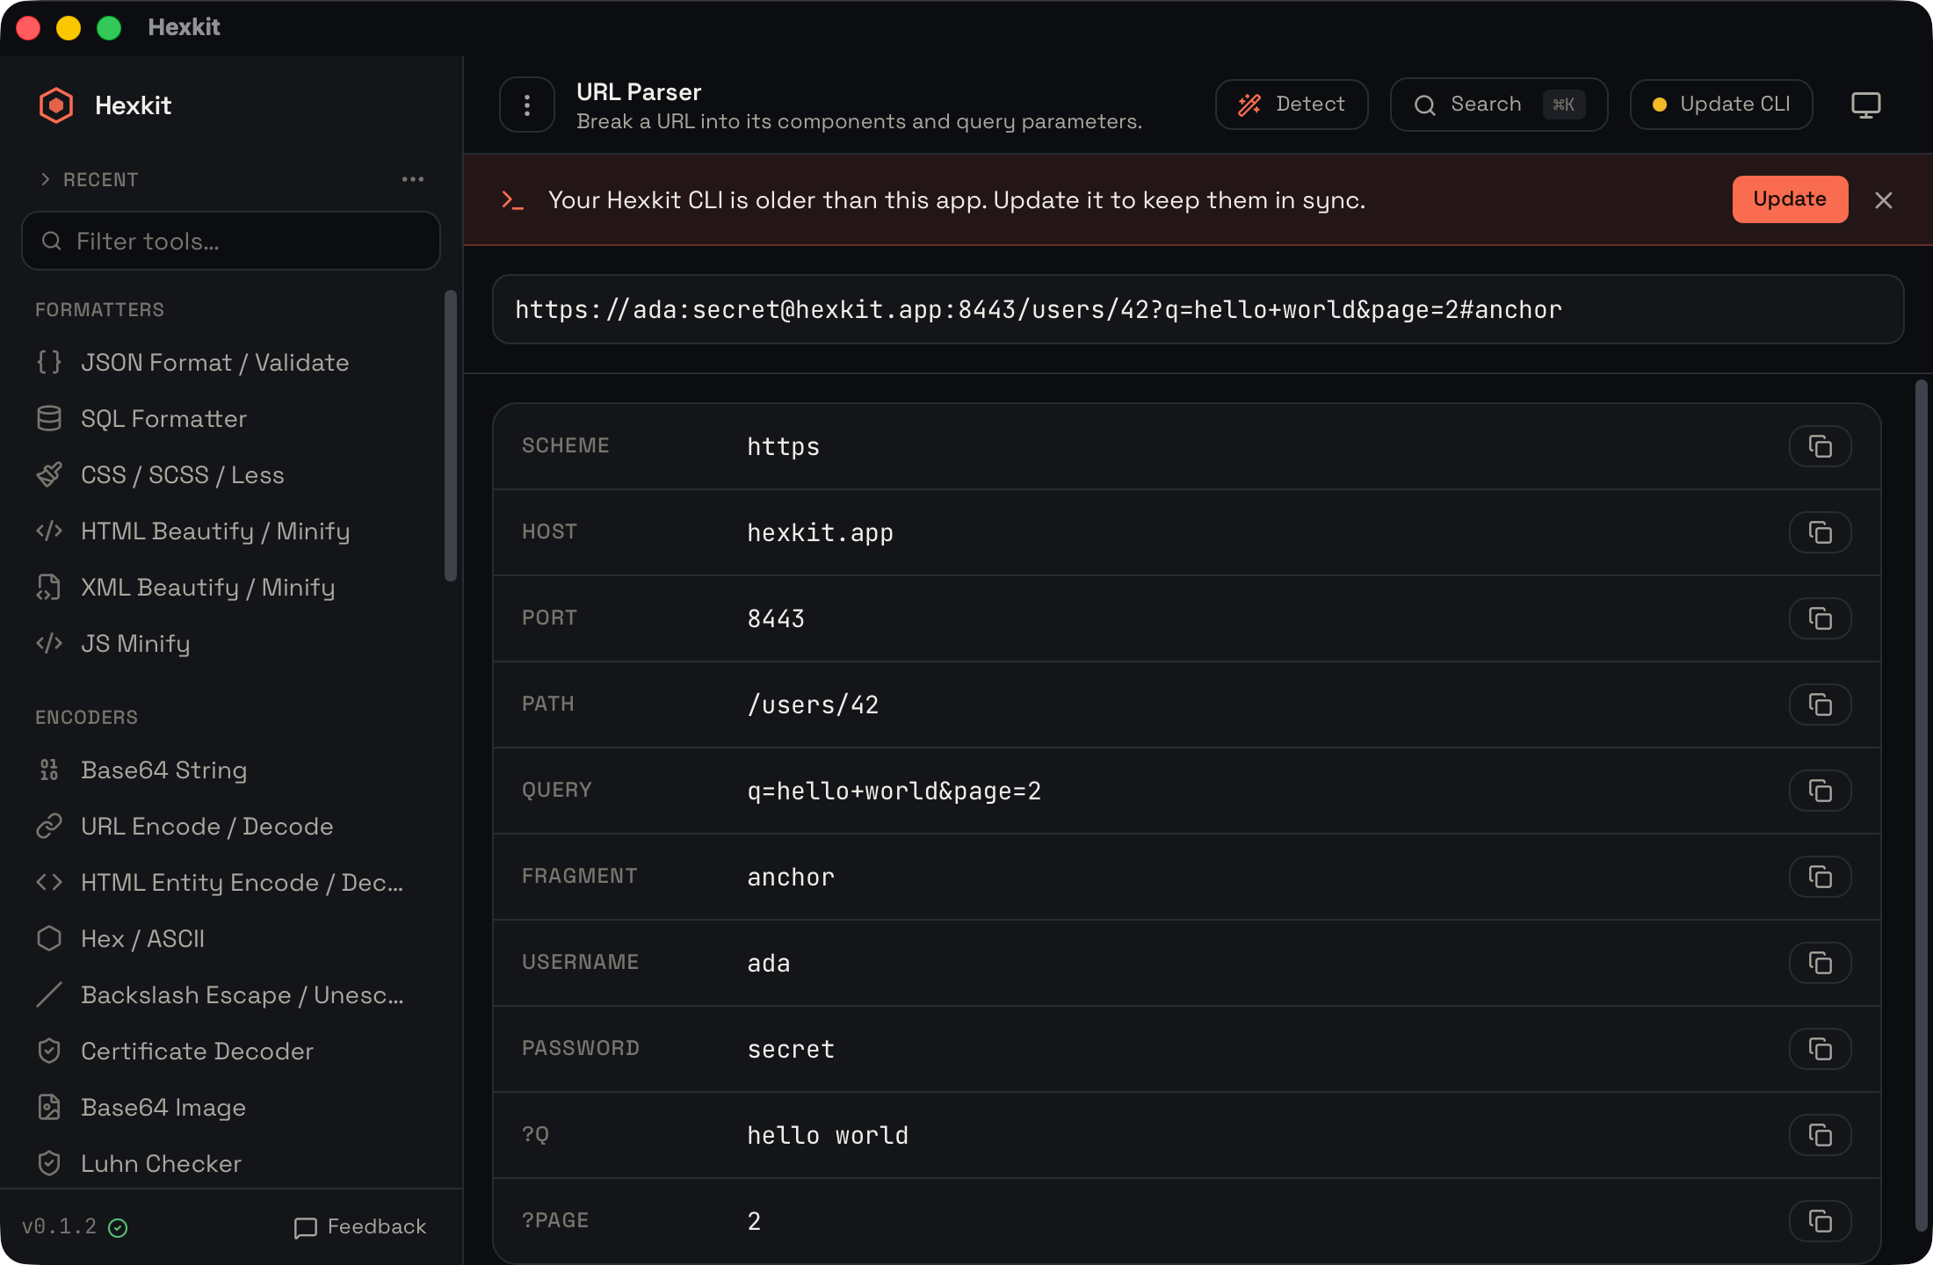
Task: Copy the USERNAME value ada
Action: click(1821, 963)
